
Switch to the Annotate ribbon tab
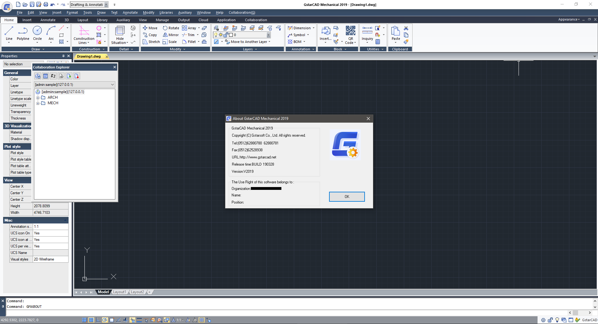[x=48, y=20]
